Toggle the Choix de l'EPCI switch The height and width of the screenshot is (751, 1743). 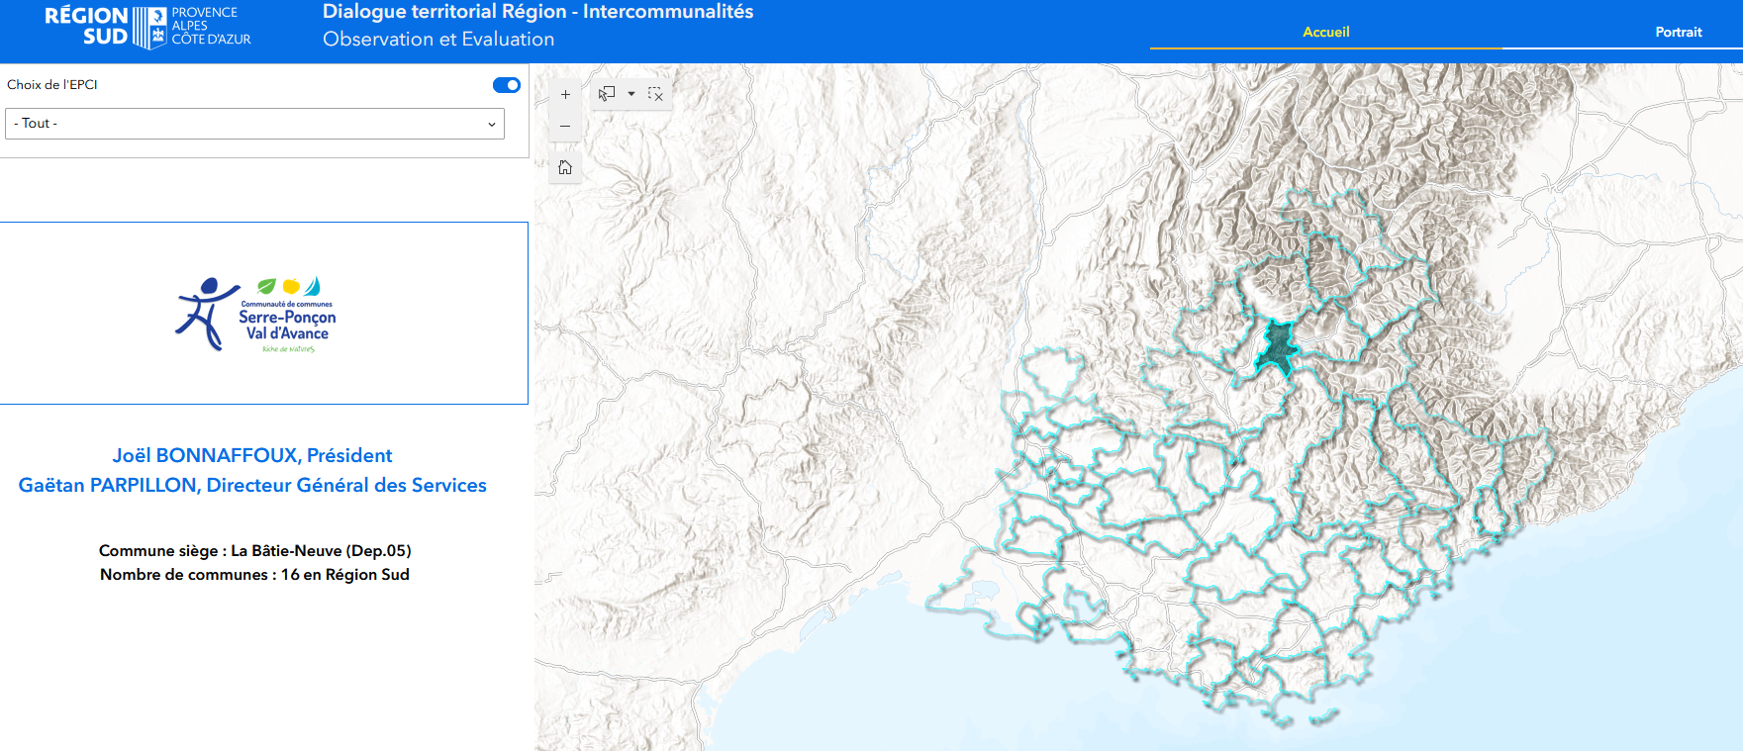(x=507, y=85)
